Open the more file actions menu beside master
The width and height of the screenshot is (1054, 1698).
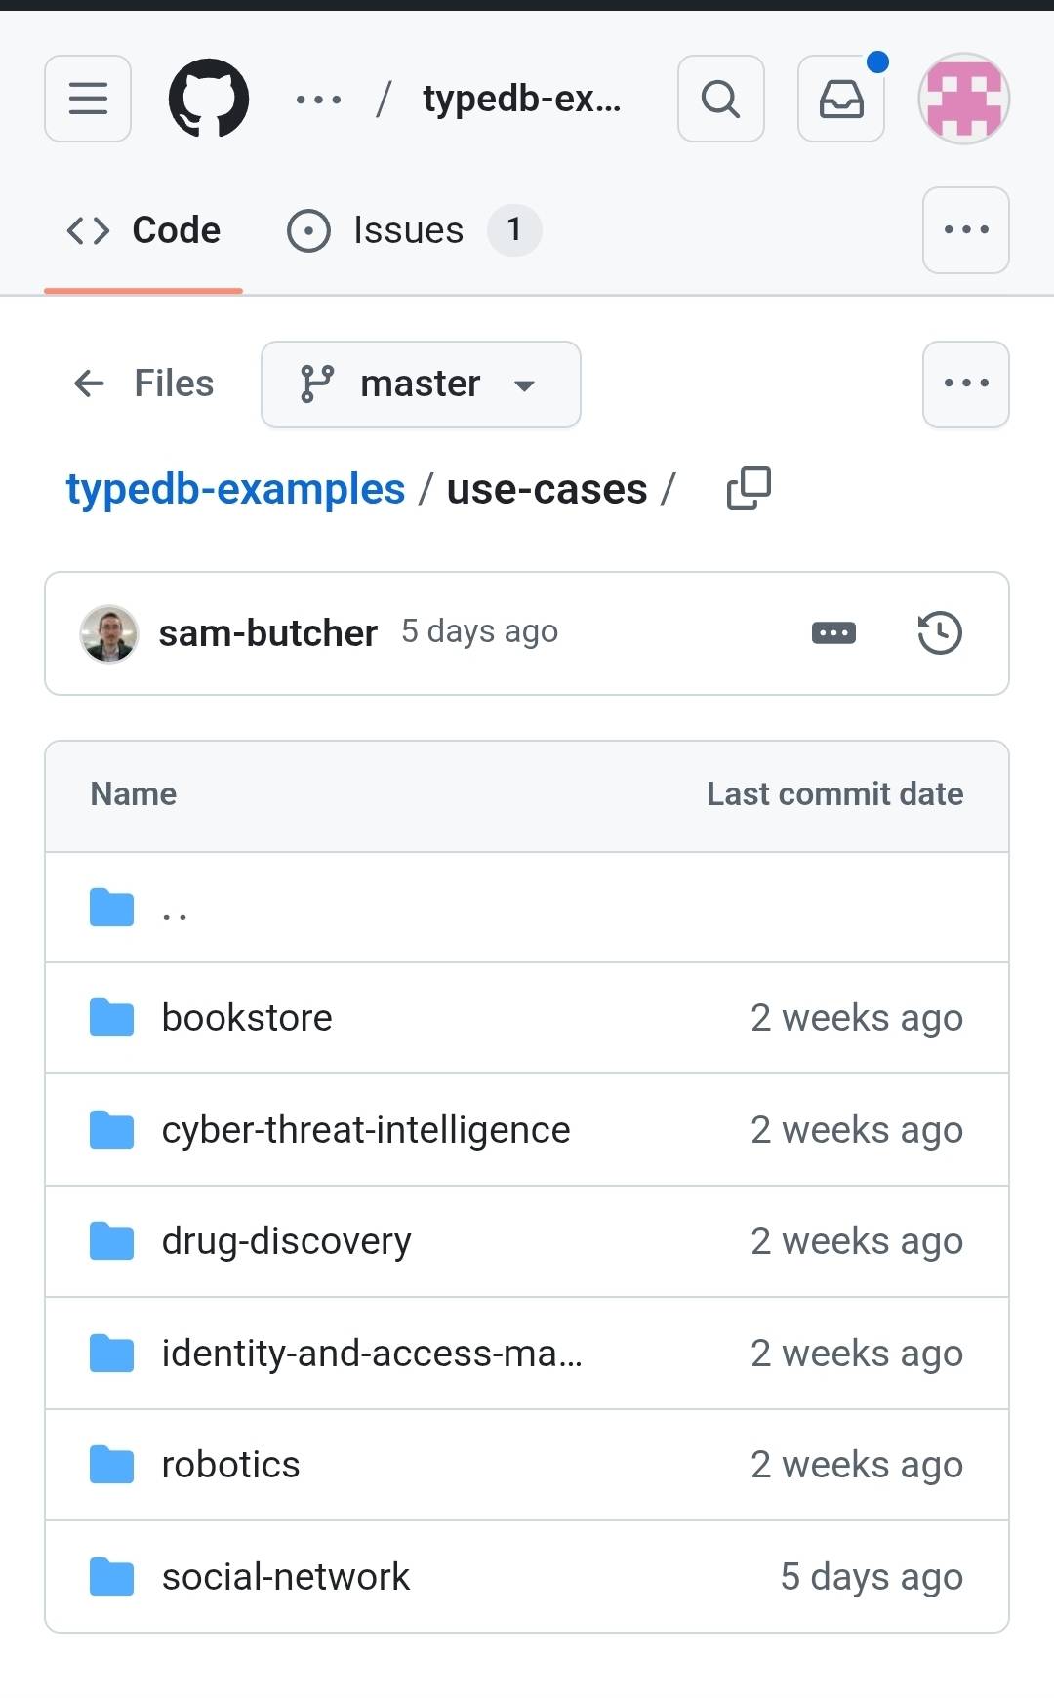(x=966, y=384)
